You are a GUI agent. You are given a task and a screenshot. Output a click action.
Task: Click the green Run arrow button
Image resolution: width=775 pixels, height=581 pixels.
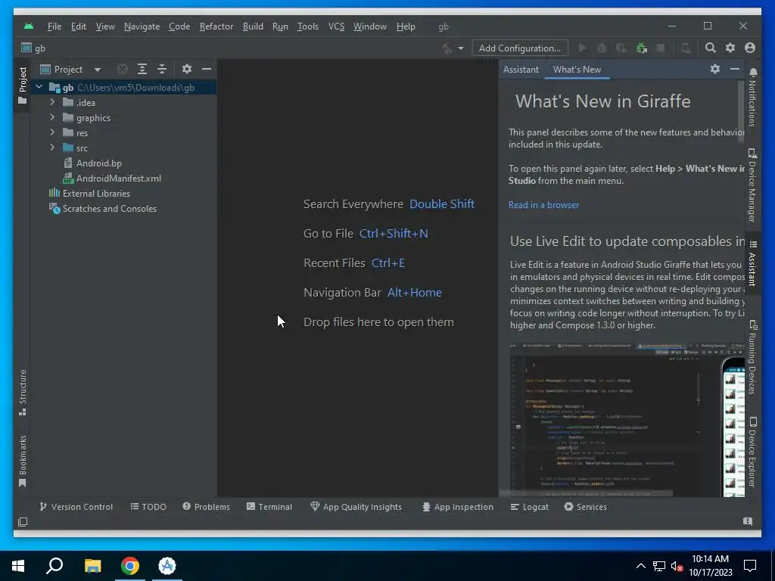(x=582, y=48)
